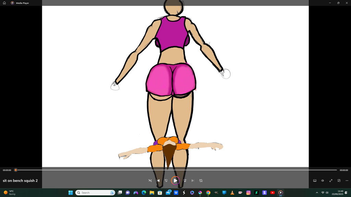This screenshot has width=351, height=197.
Task: Open the purple Chat camera app on the taskbar
Action: pyautogui.click(x=128, y=193)
